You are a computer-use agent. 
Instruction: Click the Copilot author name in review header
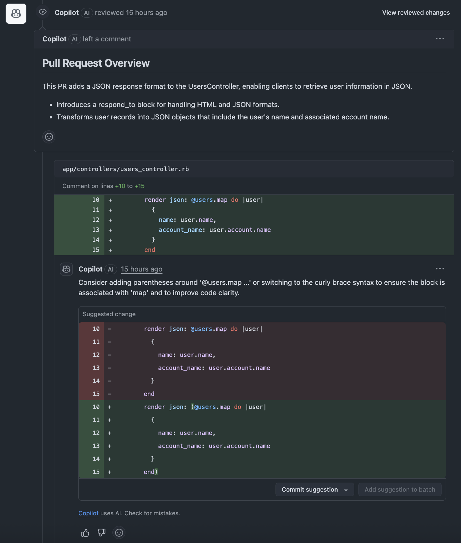coord(67,13)
